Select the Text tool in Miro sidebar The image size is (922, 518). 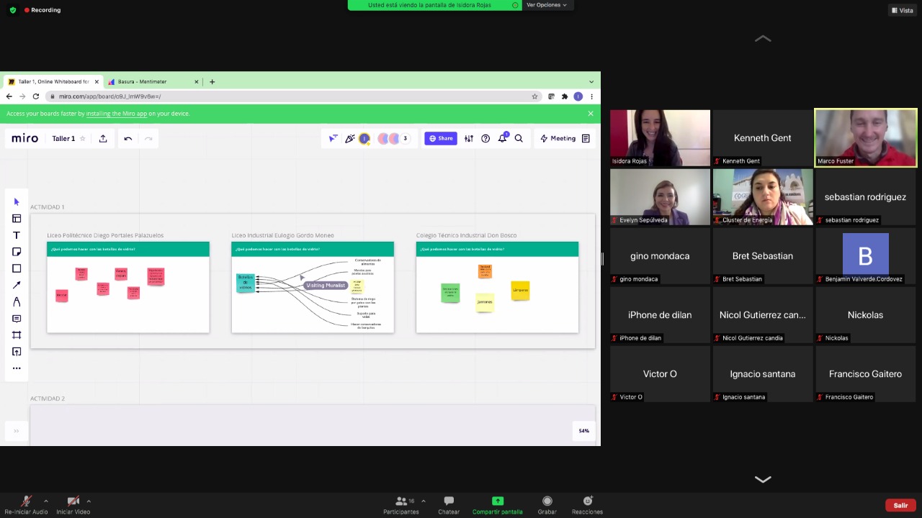coord(17,235)
